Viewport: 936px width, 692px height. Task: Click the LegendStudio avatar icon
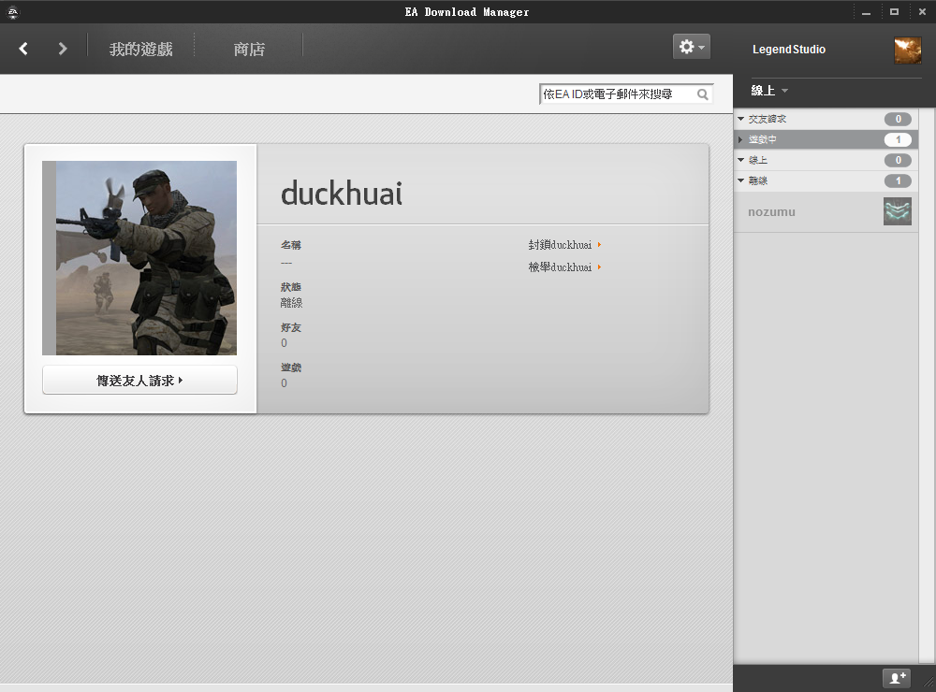click(907, 50)
